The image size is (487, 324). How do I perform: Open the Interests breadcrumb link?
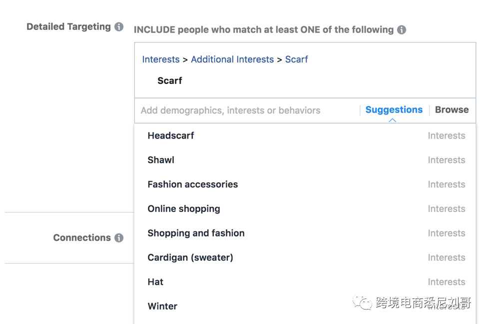160,59
